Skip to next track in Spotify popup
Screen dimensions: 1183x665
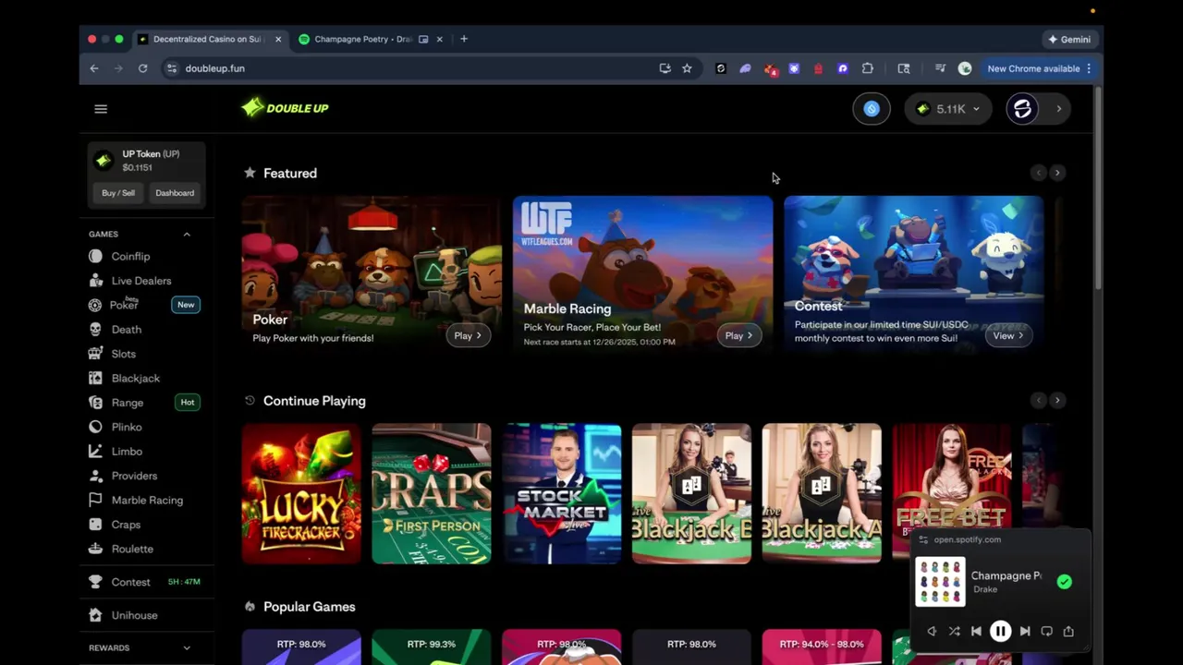pyautogui.click(x=1025, y=631)
